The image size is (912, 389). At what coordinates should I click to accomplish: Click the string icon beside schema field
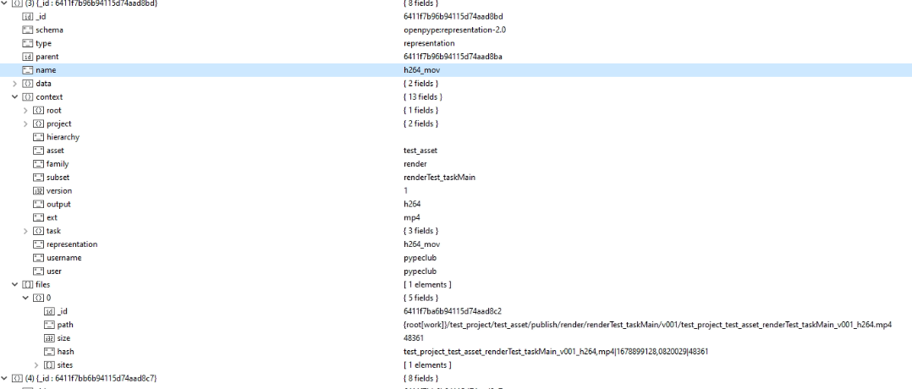[27, 30]
